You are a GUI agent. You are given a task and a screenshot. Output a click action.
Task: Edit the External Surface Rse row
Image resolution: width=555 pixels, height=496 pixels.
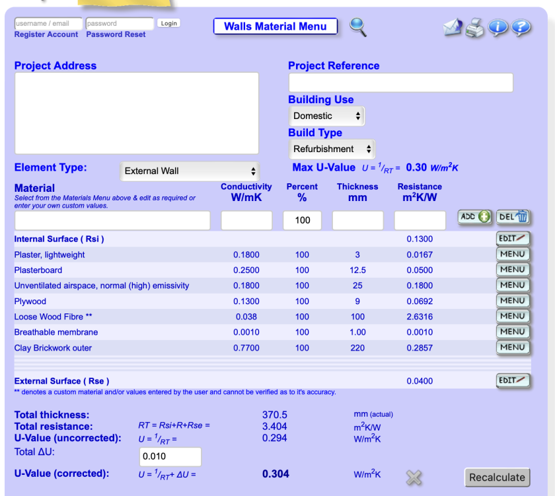click(513, 380)
